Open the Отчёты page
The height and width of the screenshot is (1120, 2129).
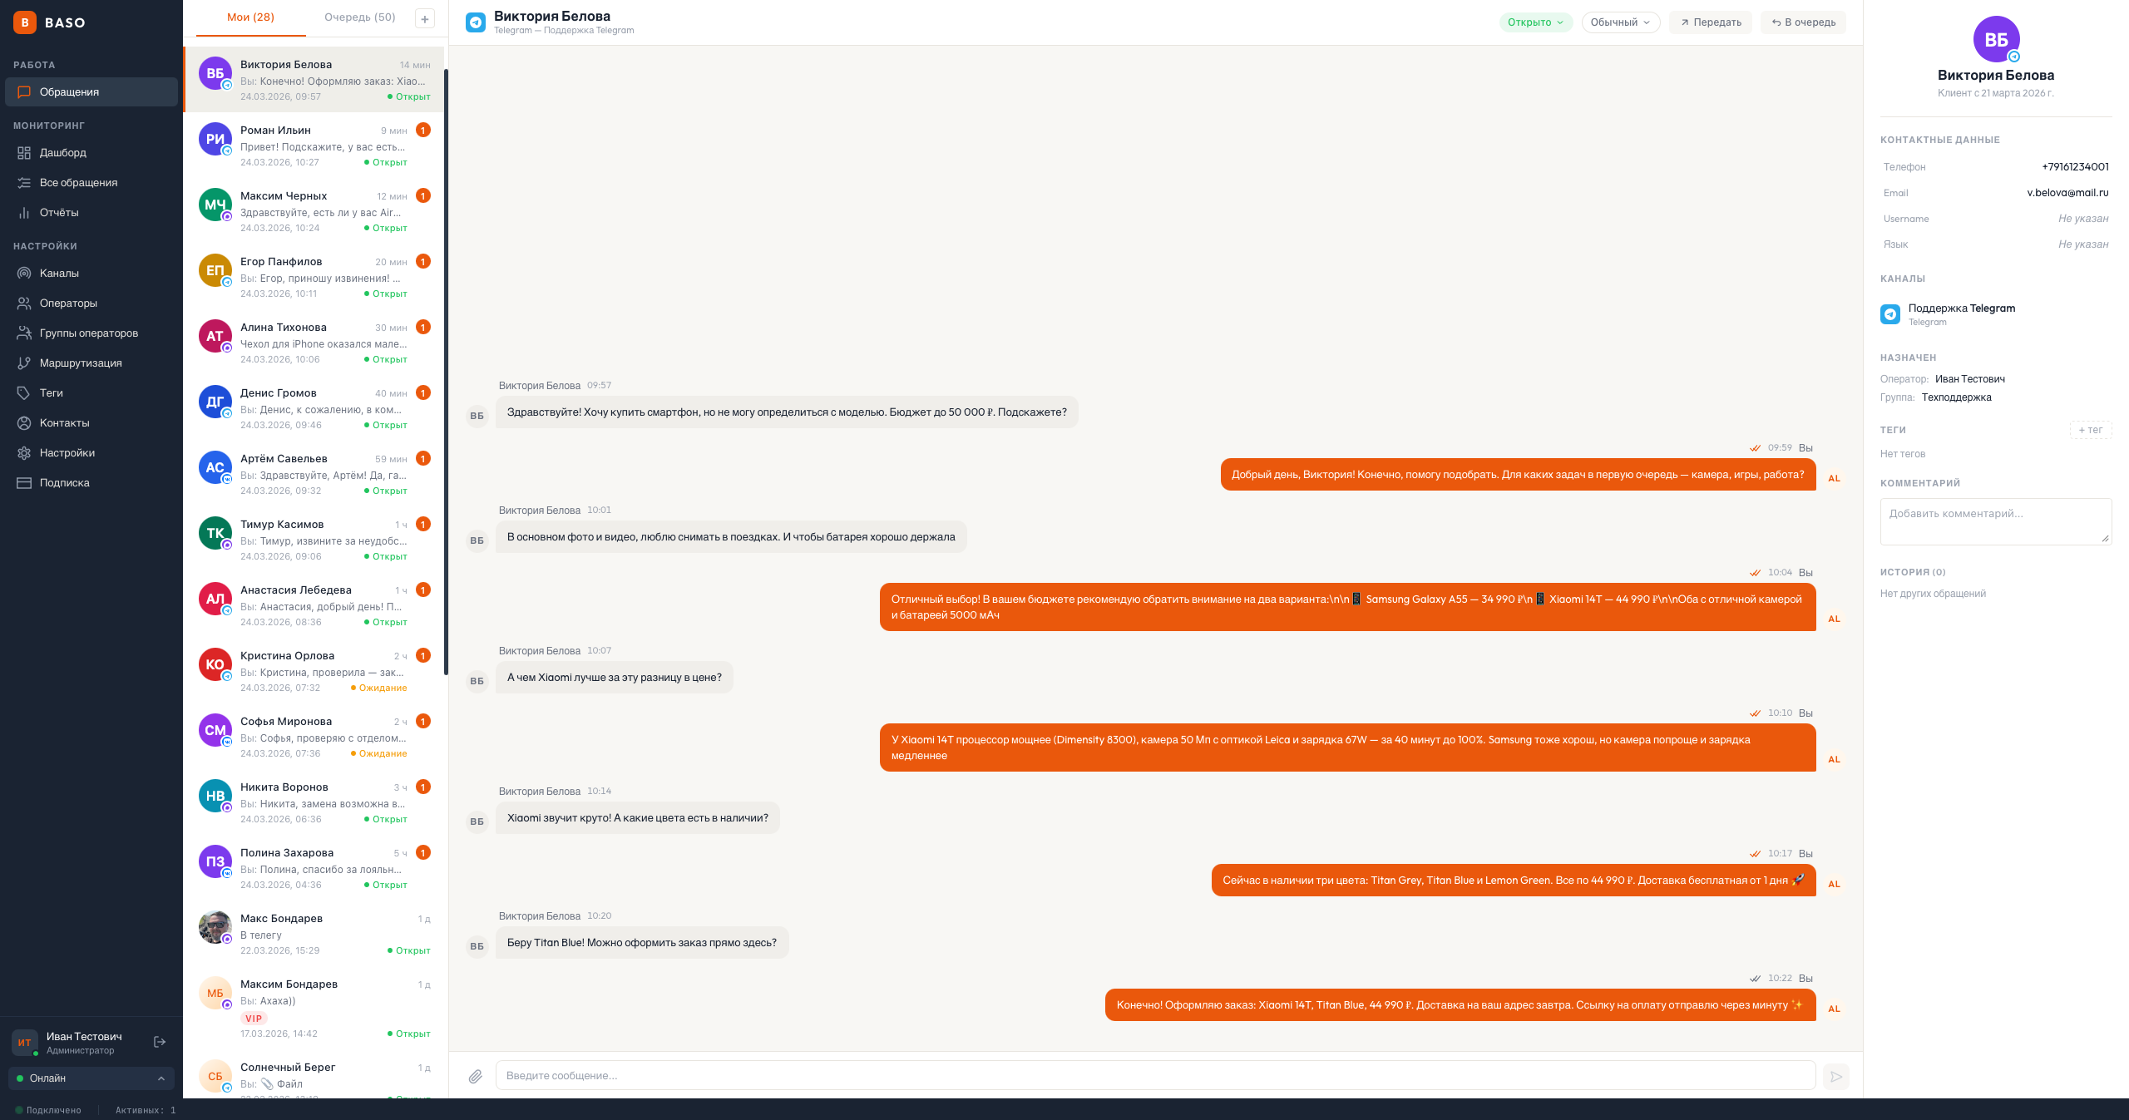click(x=59, y=213)
